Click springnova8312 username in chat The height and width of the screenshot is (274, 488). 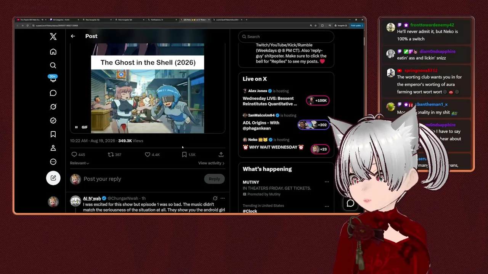pos(421,70)
